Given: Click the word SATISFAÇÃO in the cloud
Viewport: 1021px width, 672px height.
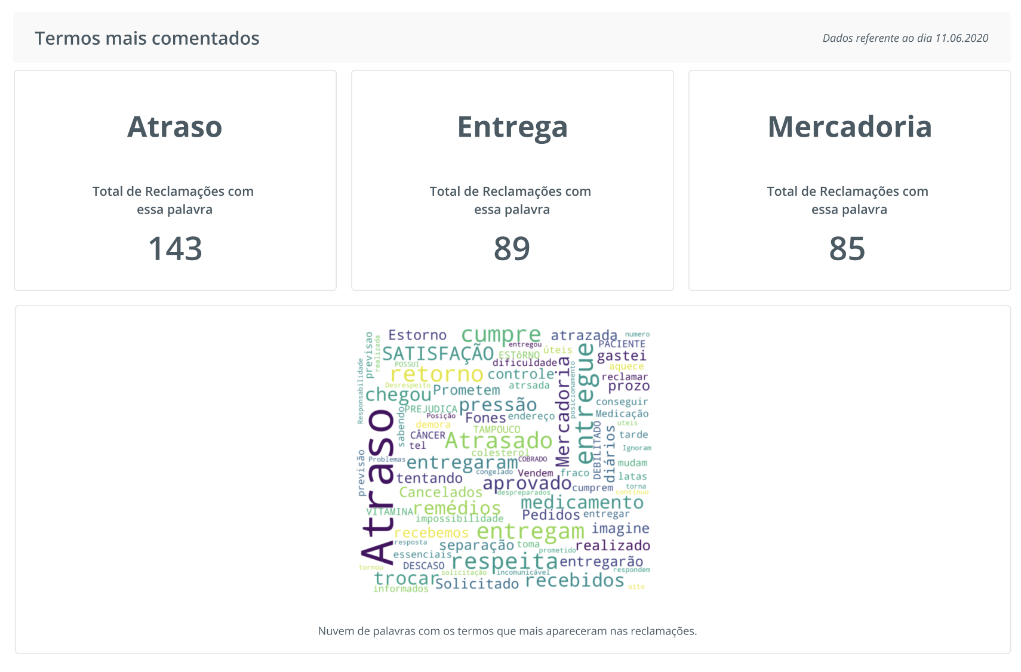Looking at the screenshot, I should tap(438, 353).
